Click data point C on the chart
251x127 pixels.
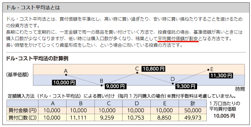137,73
